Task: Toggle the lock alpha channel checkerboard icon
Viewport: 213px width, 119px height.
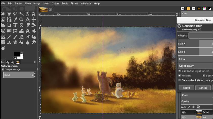Action: tap(198, 107)
